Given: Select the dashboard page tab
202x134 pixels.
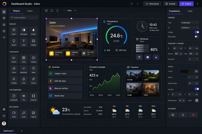Looking at the screenshot, I should 9,131.
